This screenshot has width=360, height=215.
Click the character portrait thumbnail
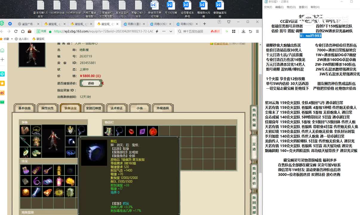click(x=32, y=54)
